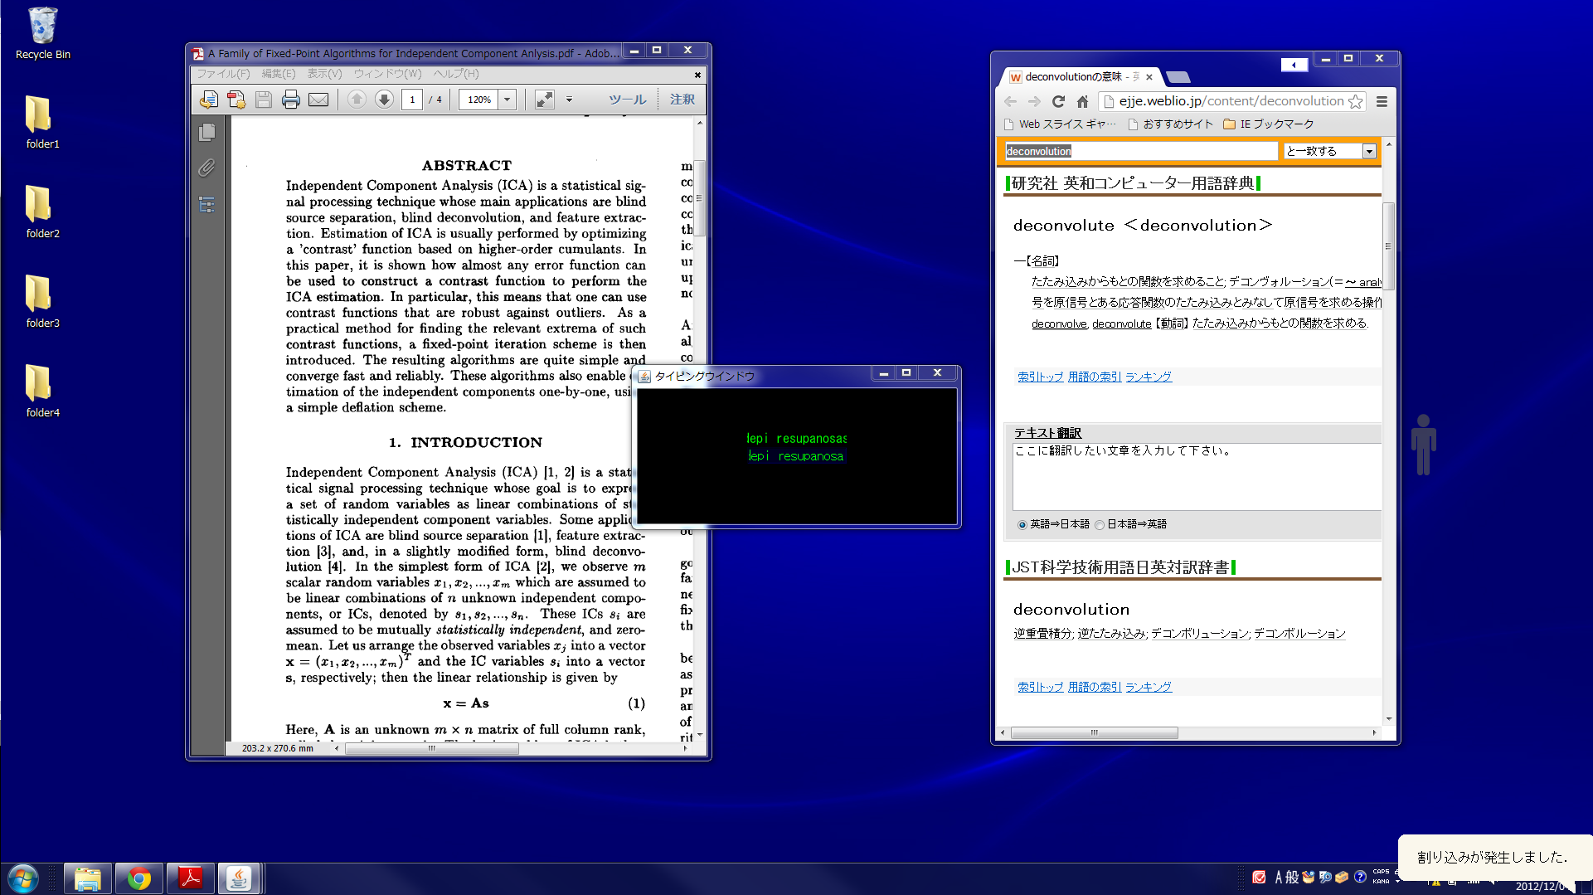The width and height of the screenshot is (1593, 895).
Task: Click the email envelope icon in PDF toolbar
Action: pyautogui.click(x=318, y=100)
